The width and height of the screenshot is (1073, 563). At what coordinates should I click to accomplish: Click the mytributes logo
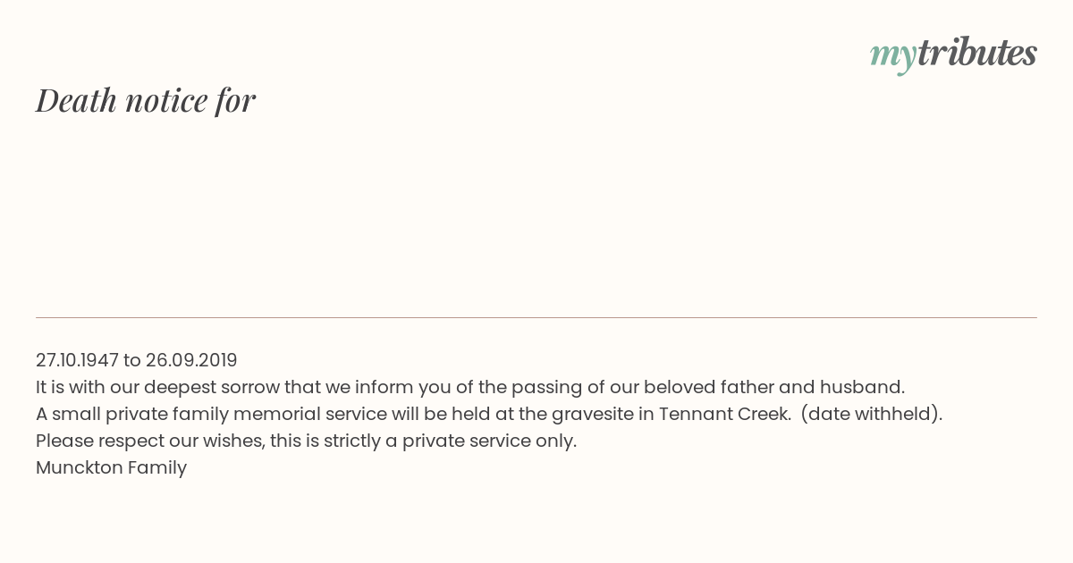coord(953,54)
